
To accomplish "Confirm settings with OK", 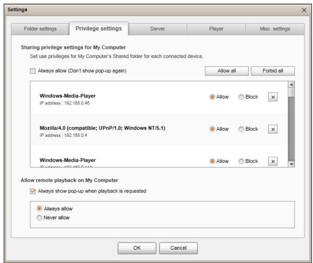I will coord(137,248).
